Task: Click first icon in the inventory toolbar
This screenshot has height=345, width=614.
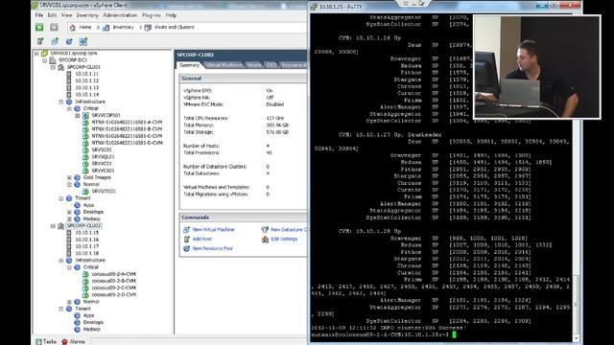Action: pos(40,41)
